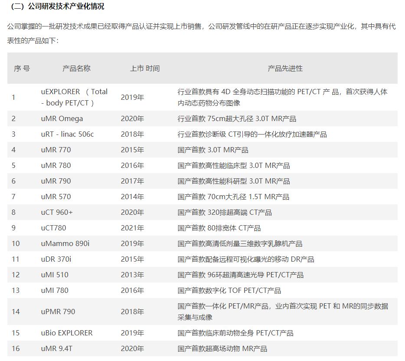Select the uRT-linac 506c product cell

click(69, 135)
